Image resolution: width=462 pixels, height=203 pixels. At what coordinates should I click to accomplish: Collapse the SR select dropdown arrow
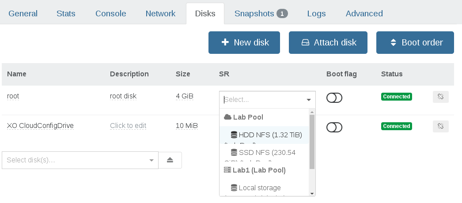pos(309,100)
